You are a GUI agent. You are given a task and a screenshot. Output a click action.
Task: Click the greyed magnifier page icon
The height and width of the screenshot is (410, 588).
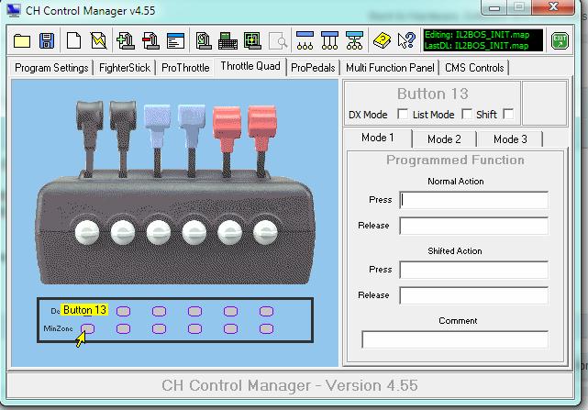point(278,41)
